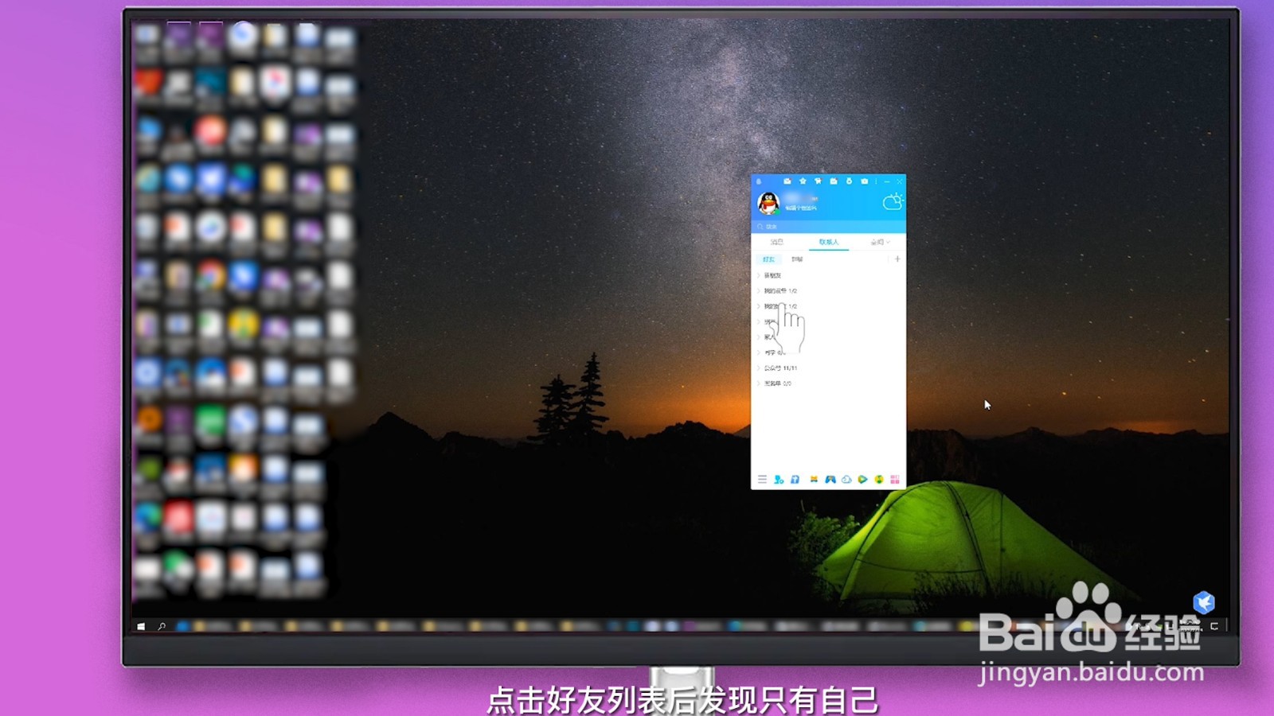Click the add friend icon in QQ's bottom bar
The width and height of the screenshot is (1274, 716).
coord(779,479)
